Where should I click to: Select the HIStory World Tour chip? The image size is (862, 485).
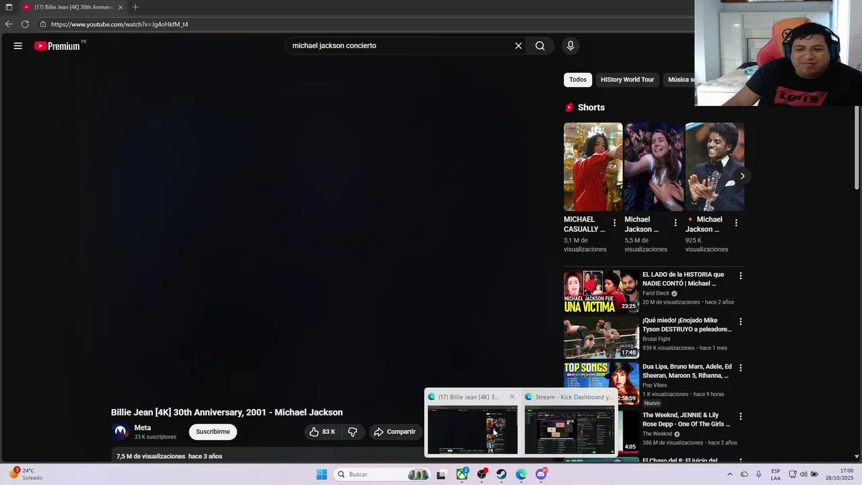tap(627, 79)
